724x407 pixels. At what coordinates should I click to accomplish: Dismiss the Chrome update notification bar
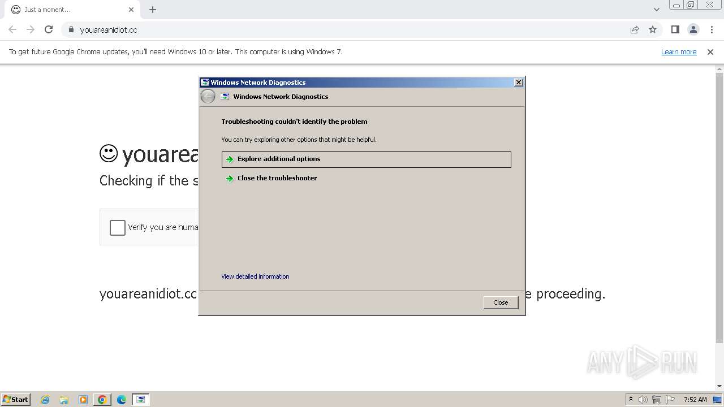coord(710,51)
